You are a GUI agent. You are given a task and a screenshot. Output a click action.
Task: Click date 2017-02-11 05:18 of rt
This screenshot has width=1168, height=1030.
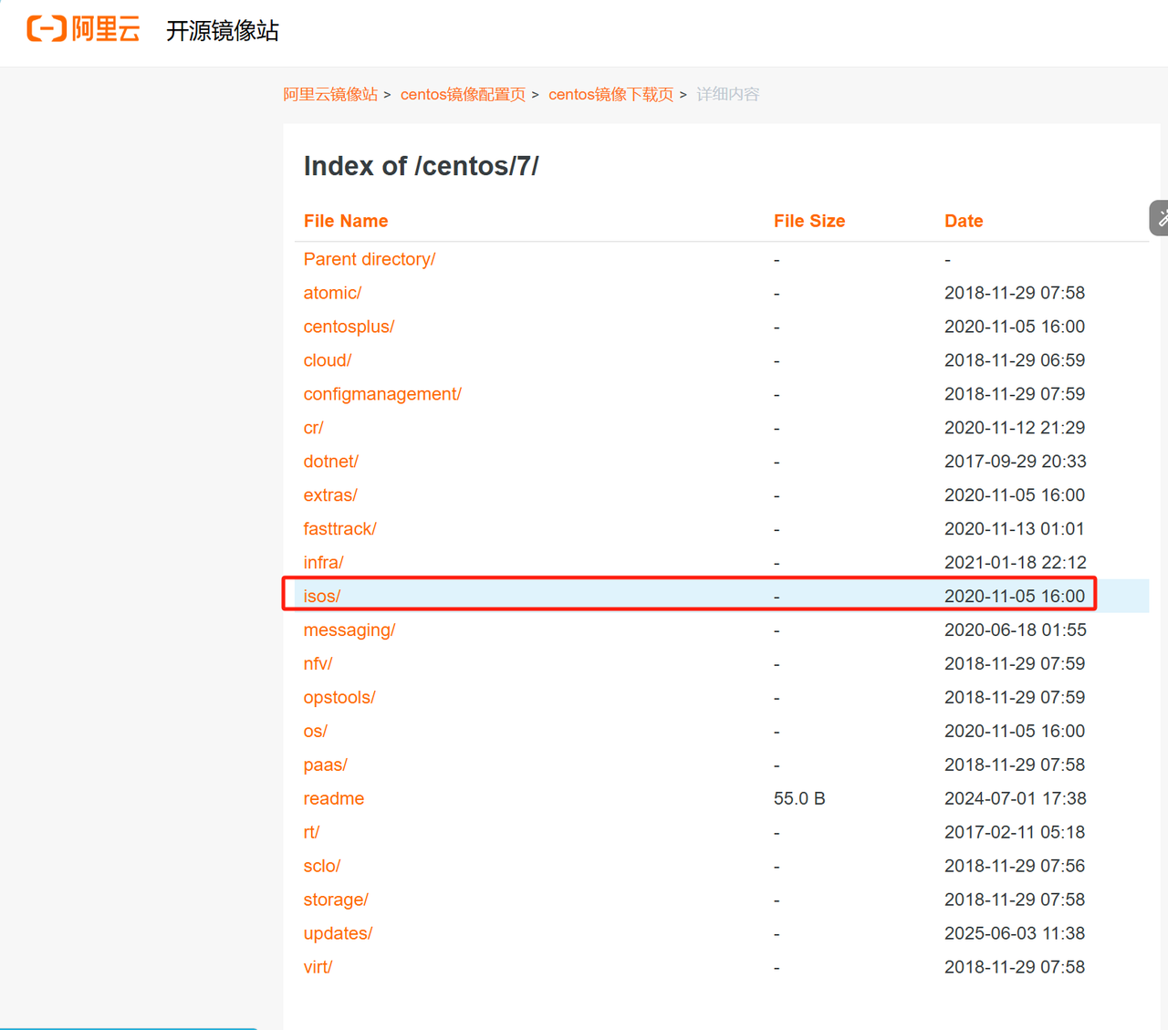tap(1015, 833)
